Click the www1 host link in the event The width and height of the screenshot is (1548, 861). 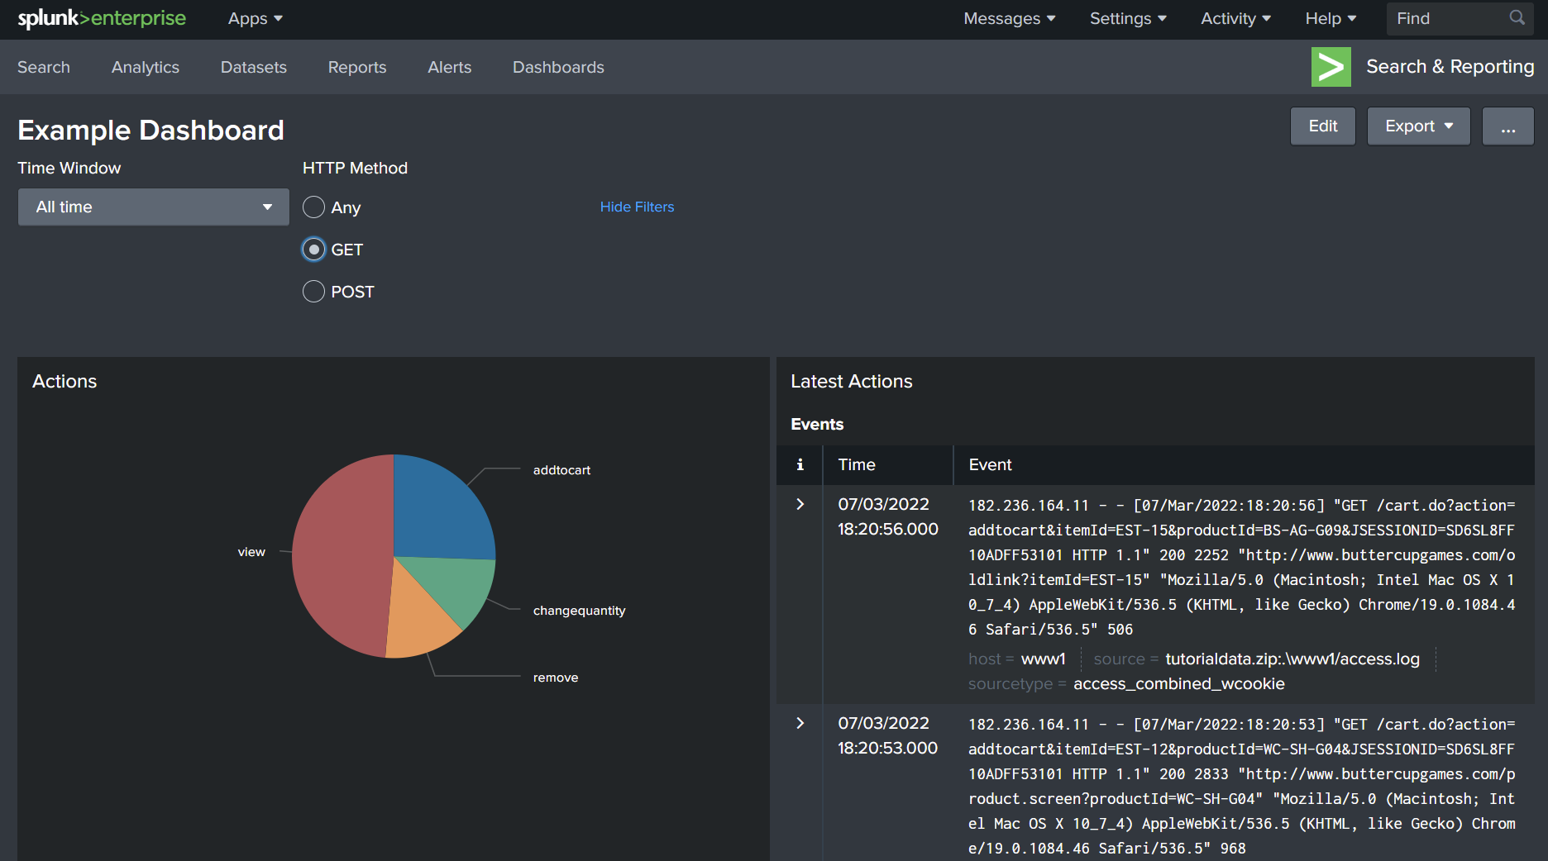1042,659
